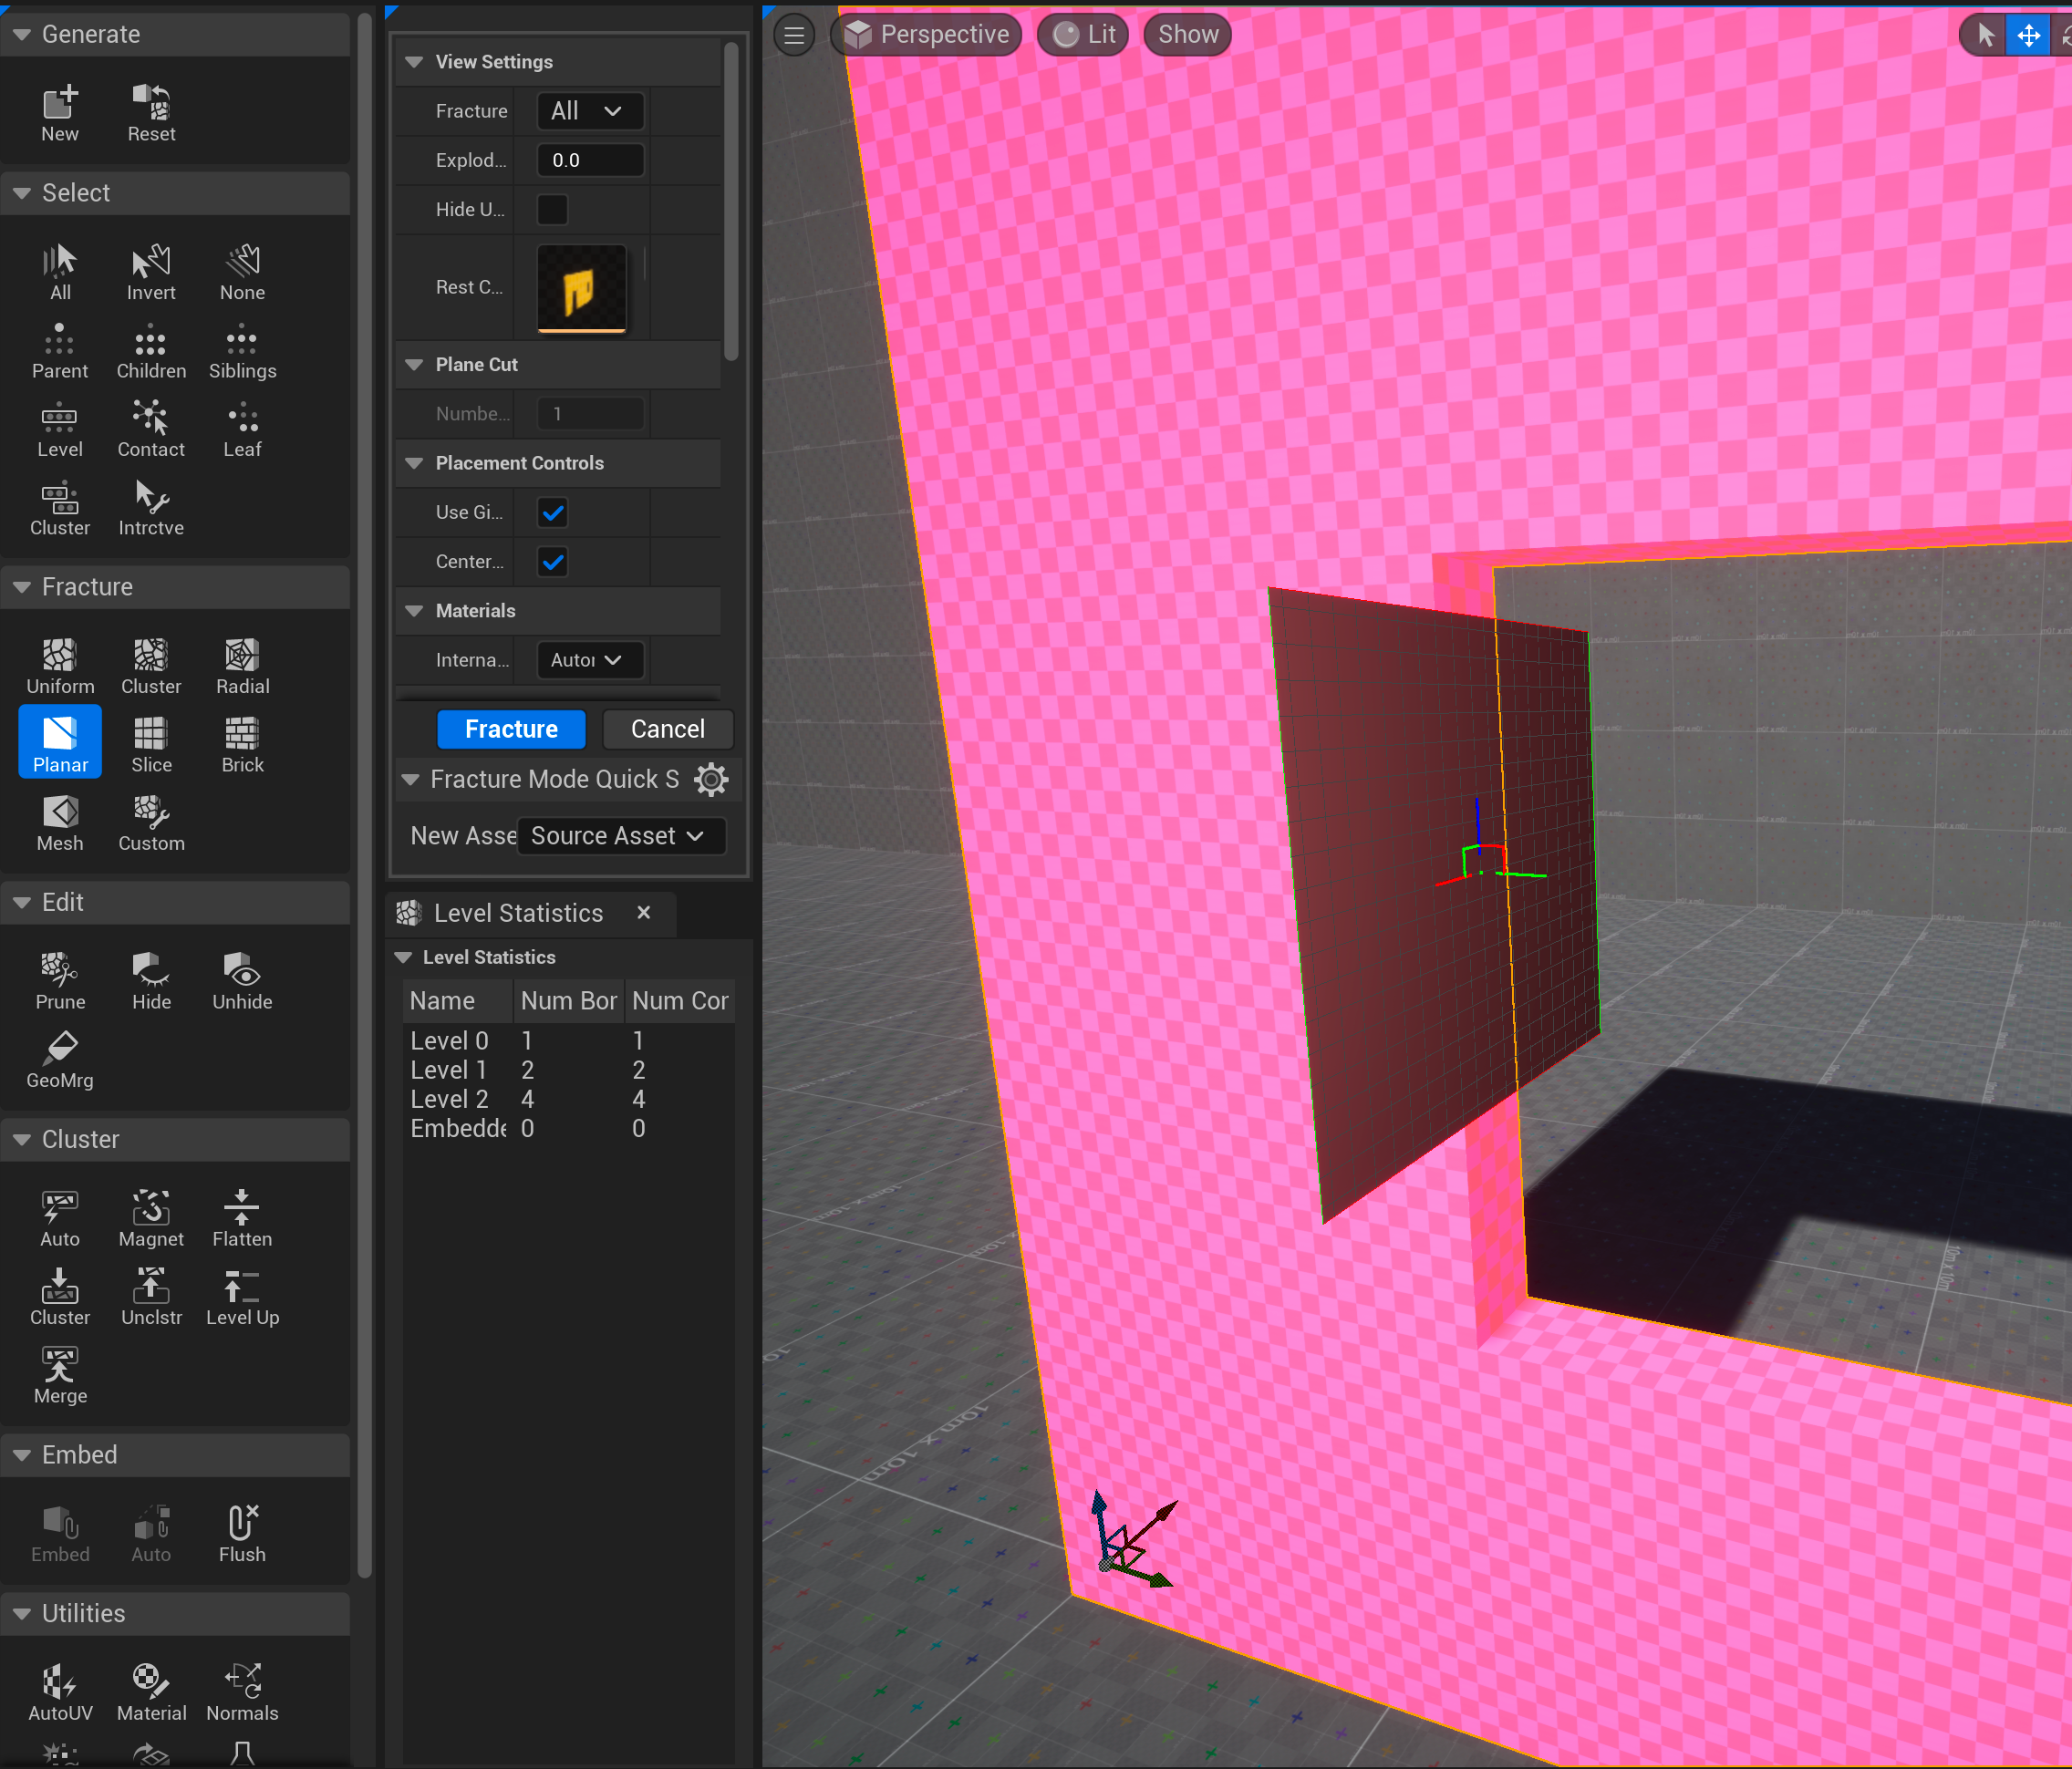Viewport: 2072px width, 1769px height.
Task: Click the Flush embed icon
Action: tap(242, 1533)
